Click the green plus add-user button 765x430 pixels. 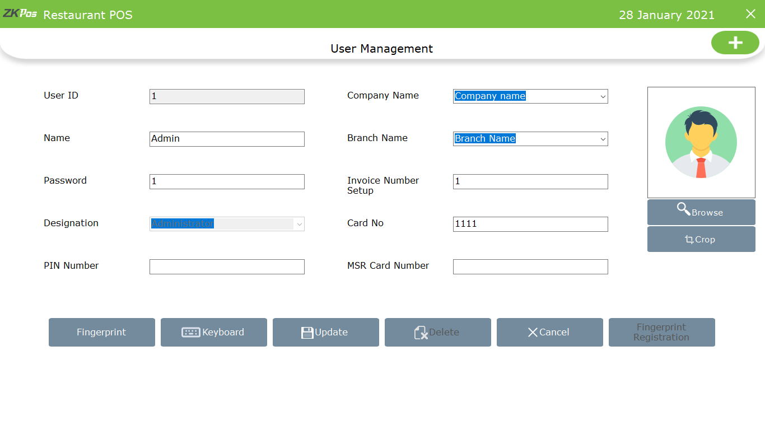(735, 43)
